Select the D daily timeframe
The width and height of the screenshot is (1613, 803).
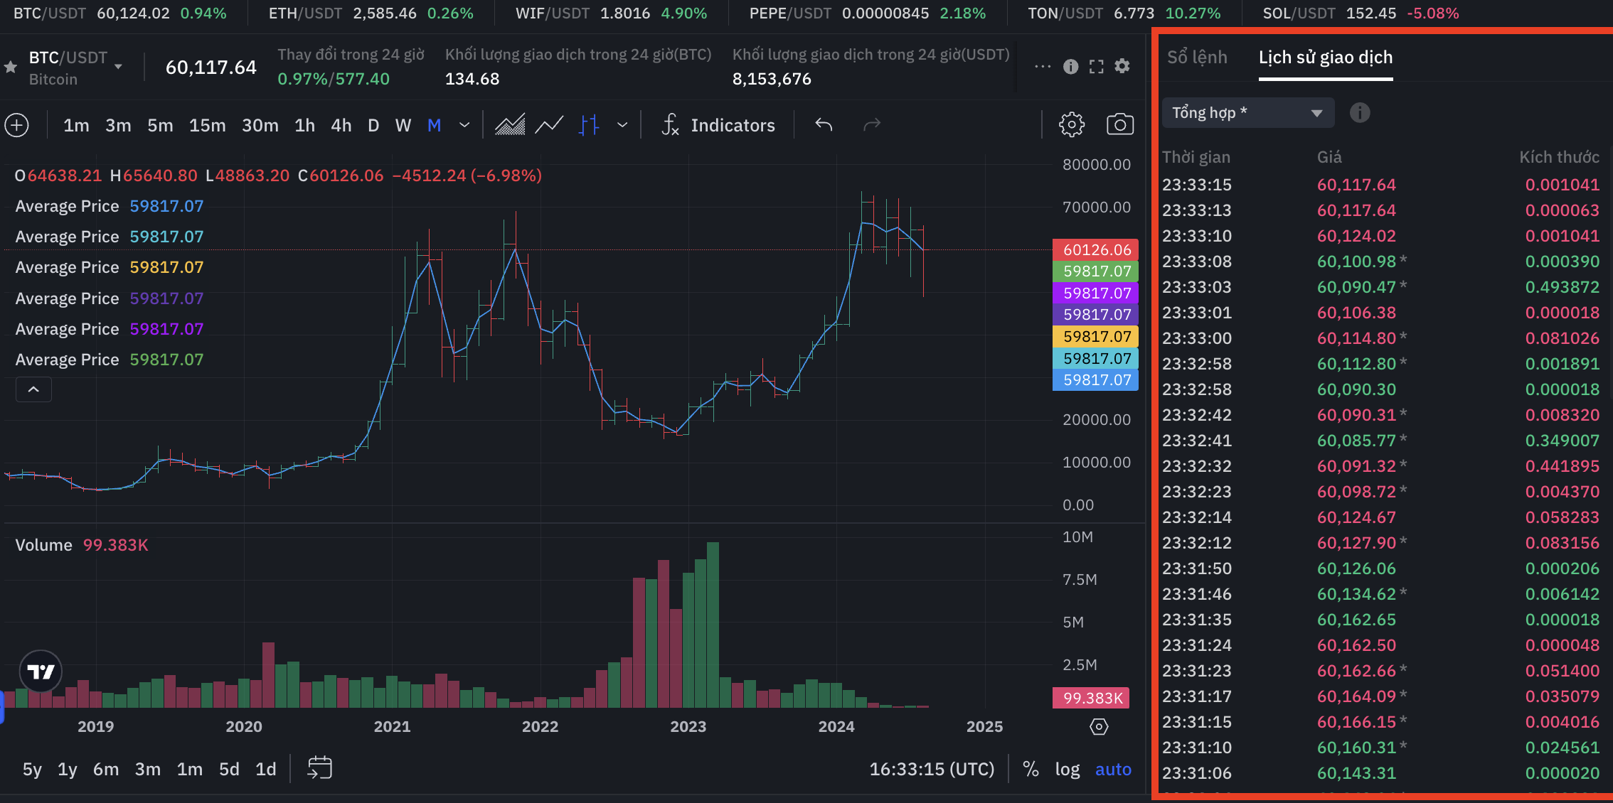373,126
